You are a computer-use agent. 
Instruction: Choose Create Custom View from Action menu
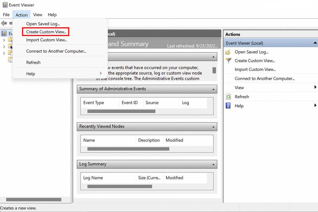point(46,32)
